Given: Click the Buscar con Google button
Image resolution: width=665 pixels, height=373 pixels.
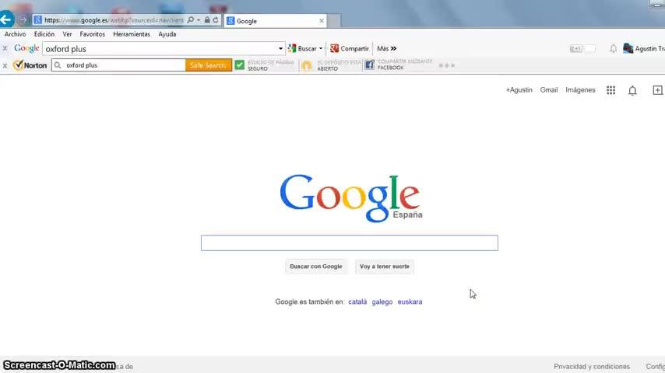Looking at the screenshot, I should [316, 267].
